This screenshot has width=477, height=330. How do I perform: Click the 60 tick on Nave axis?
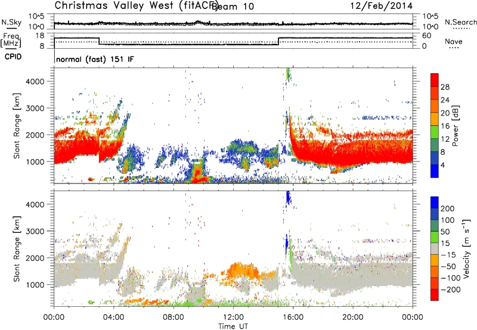(426, 36)
